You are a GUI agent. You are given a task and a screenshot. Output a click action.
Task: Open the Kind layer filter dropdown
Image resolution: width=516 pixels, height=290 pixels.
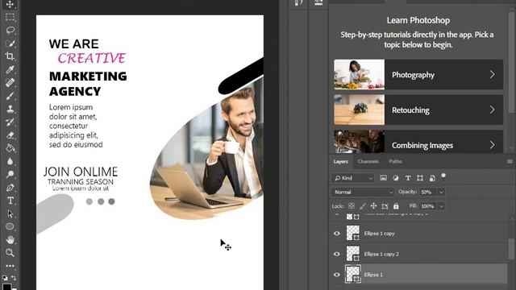click(353, 178)
